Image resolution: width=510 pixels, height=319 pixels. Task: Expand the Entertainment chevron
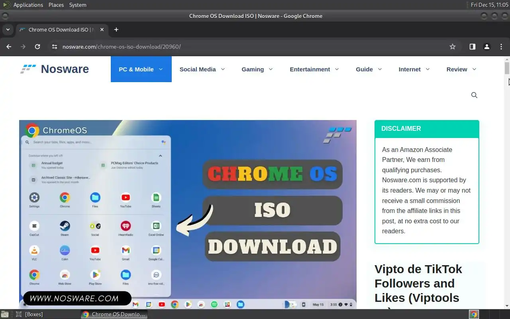tap(337, 69)
